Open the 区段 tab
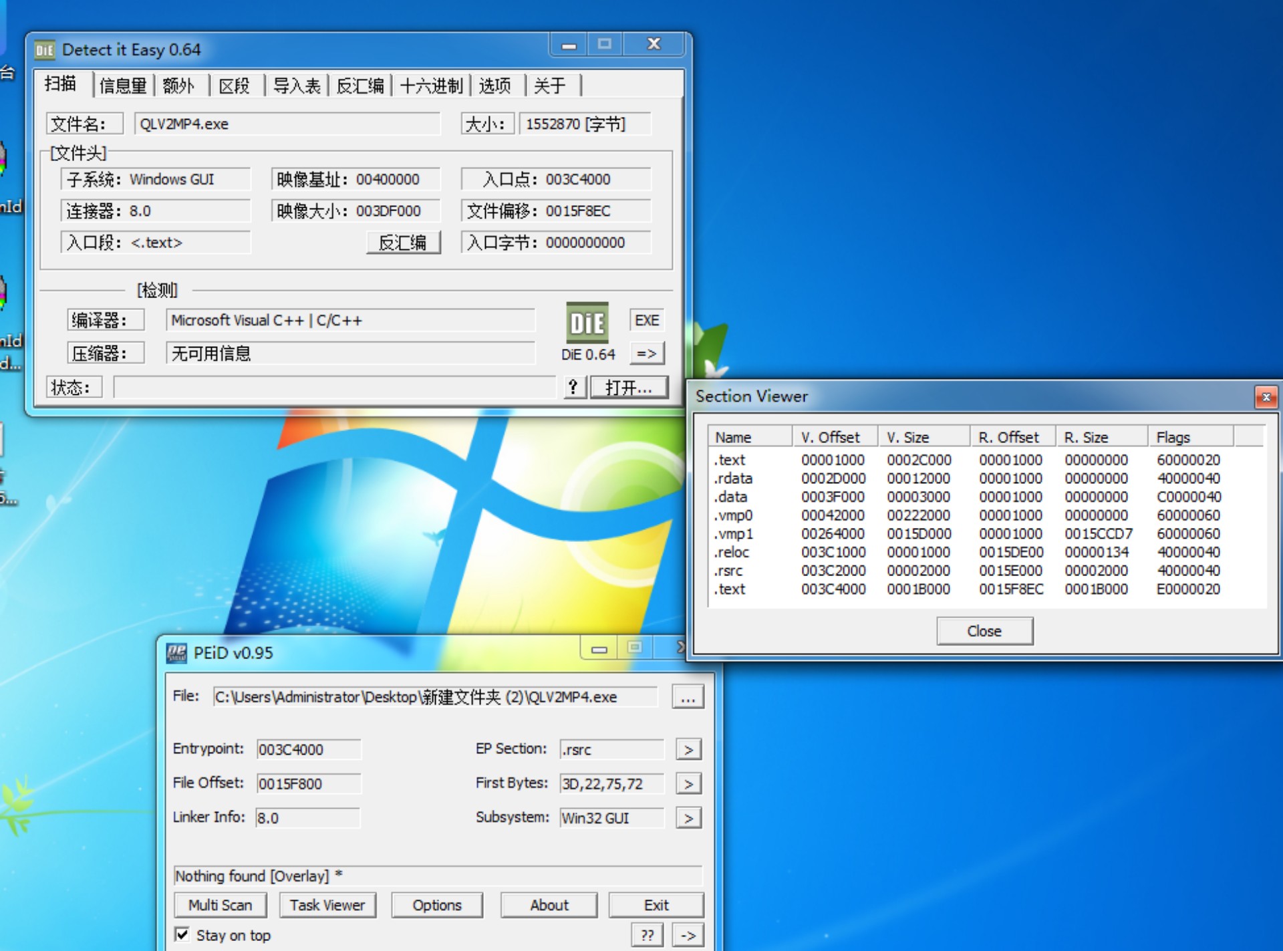Viewport: 1283px width, 951px height. tap(235, 86)
